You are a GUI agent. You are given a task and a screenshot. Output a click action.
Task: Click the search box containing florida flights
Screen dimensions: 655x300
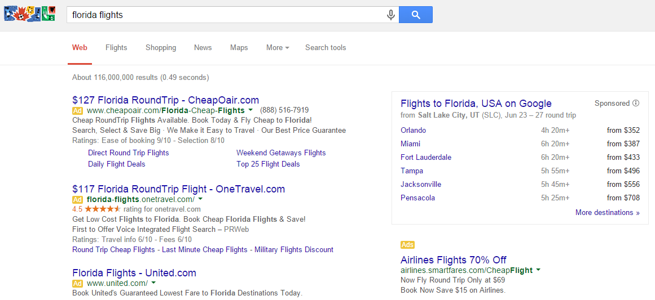pyautogui.click(x=226, y=15)
